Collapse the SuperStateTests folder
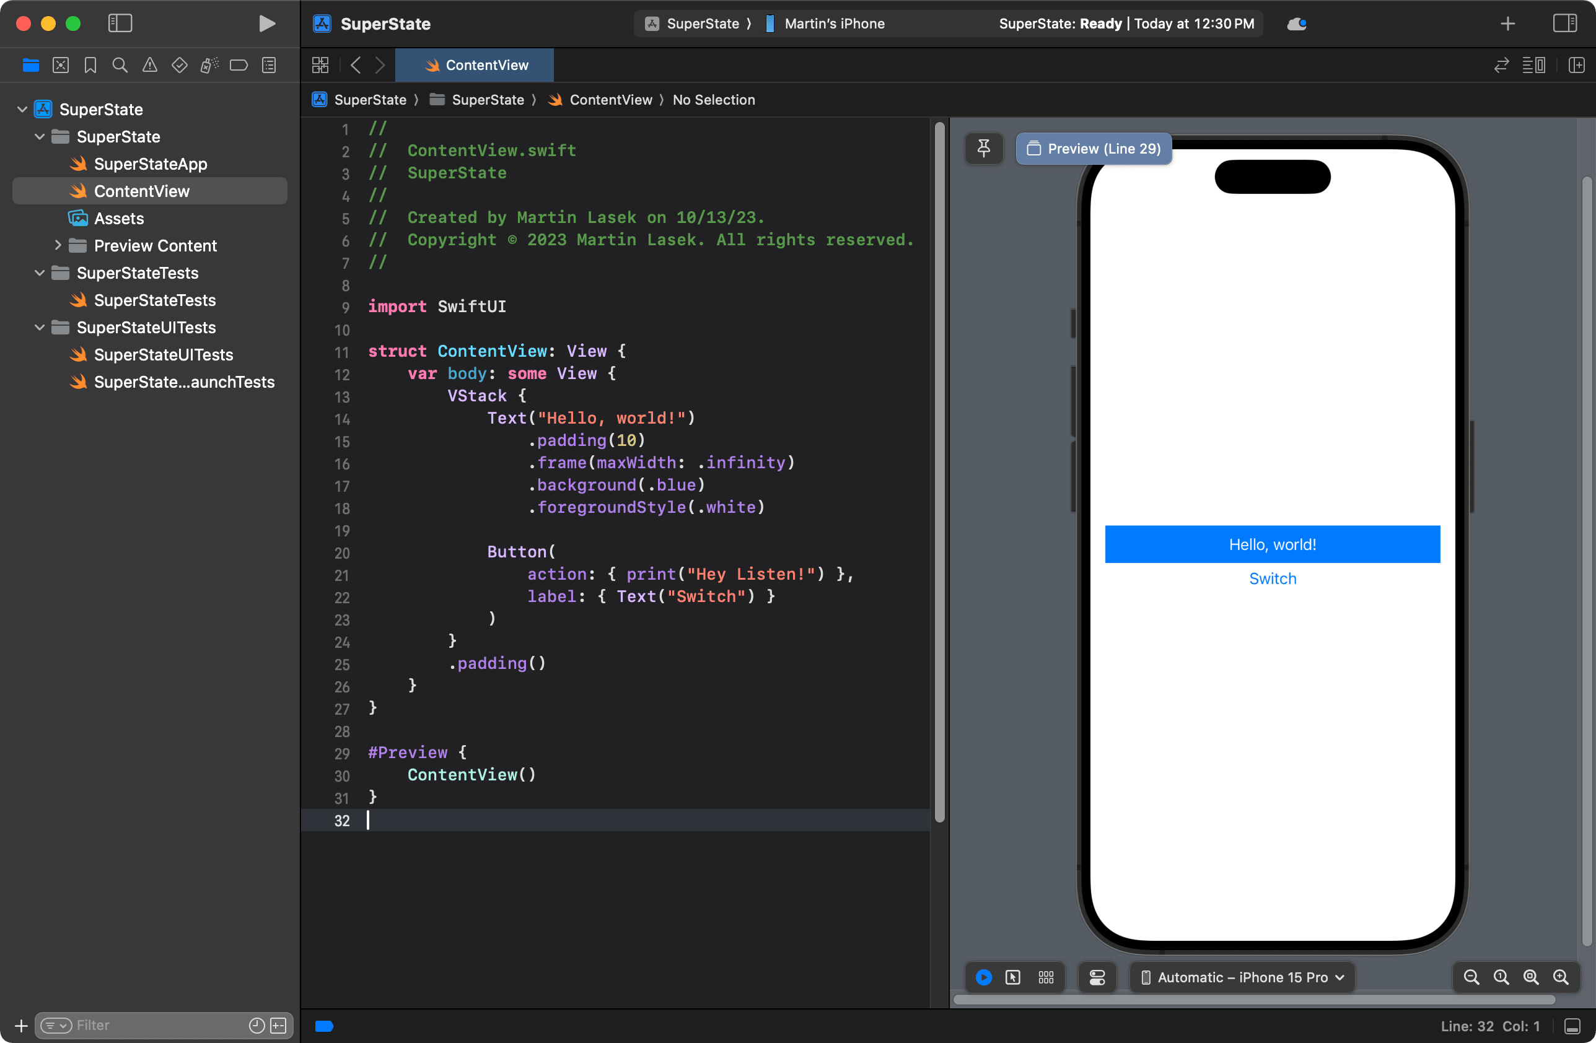This screenshot has height=1043, width=1596. tap(40, 273)
